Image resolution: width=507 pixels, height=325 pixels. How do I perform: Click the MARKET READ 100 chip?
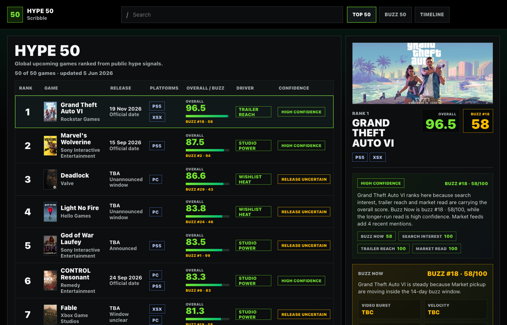coord(436,249)
